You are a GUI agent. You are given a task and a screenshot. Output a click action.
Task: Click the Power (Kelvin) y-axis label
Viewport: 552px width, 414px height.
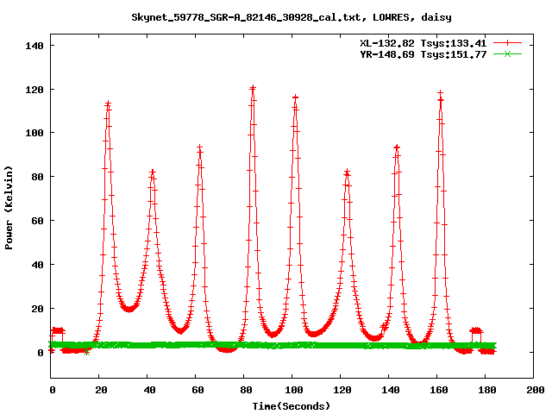coord(9,208)
